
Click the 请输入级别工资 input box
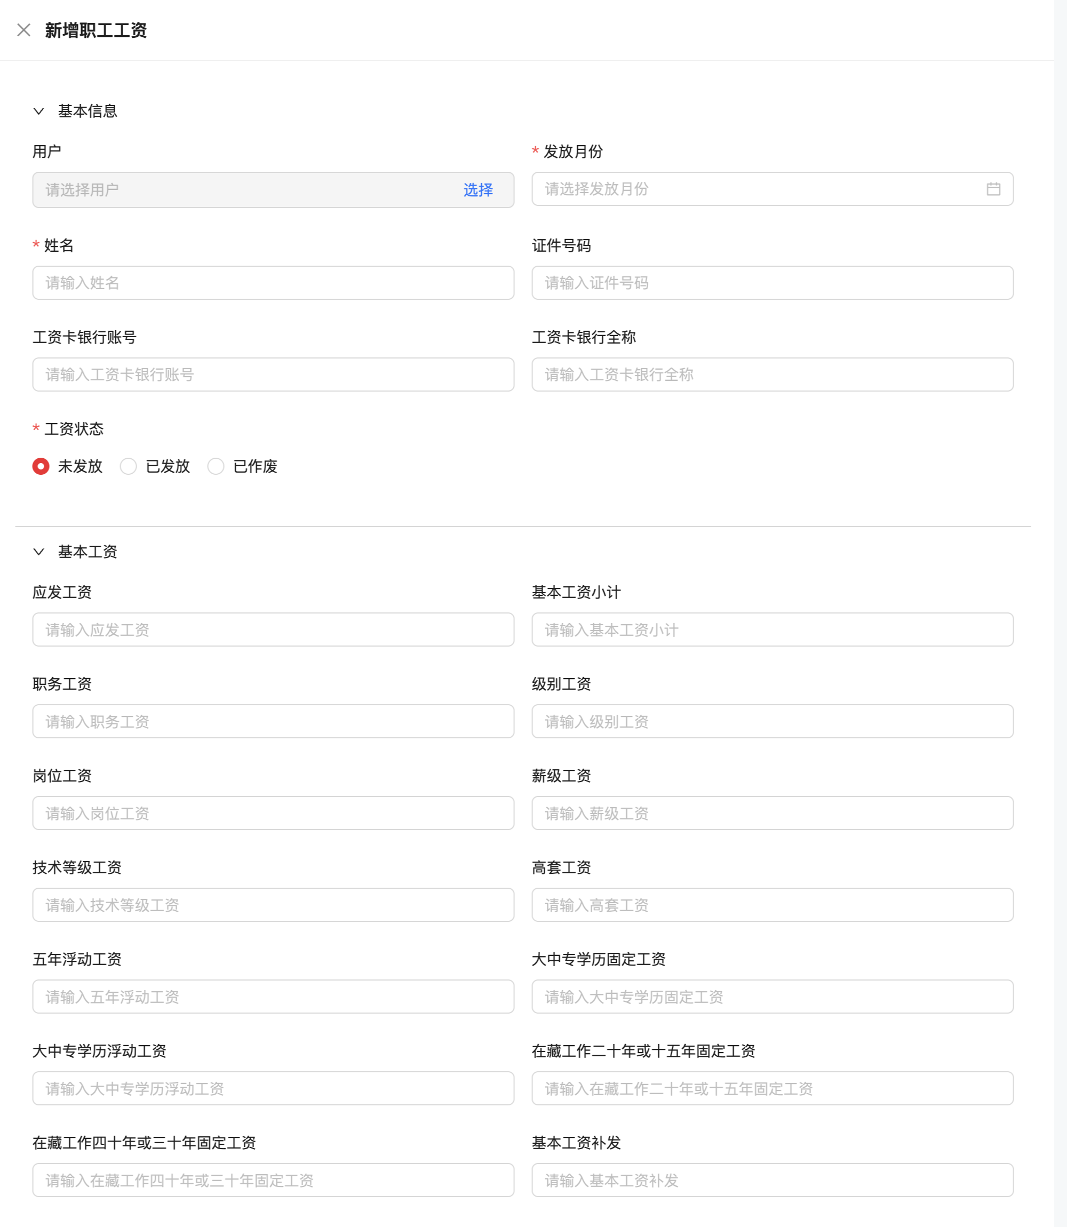point(773,721)
